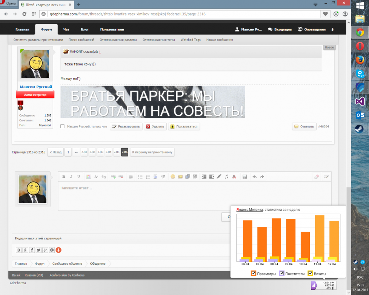Screen dimensions: 369x295
Task: Click the italic formatting icon
Action: [71, 177]
